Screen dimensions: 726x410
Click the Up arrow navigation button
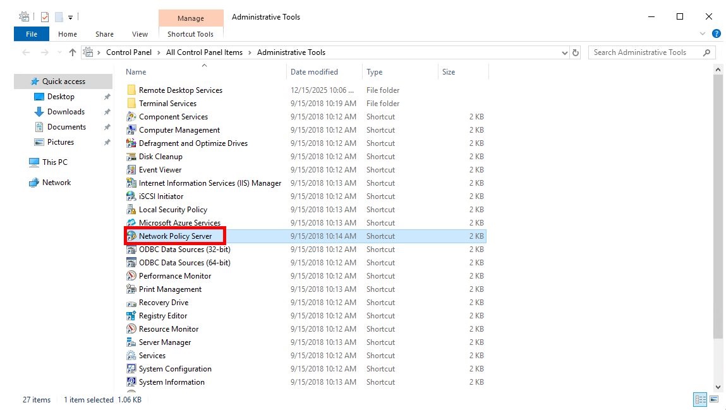pos(73,52)
